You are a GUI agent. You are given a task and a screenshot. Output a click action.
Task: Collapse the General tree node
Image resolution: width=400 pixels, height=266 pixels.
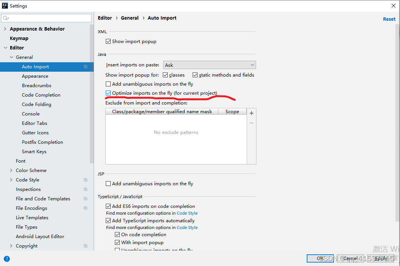(x=11, y=57)
